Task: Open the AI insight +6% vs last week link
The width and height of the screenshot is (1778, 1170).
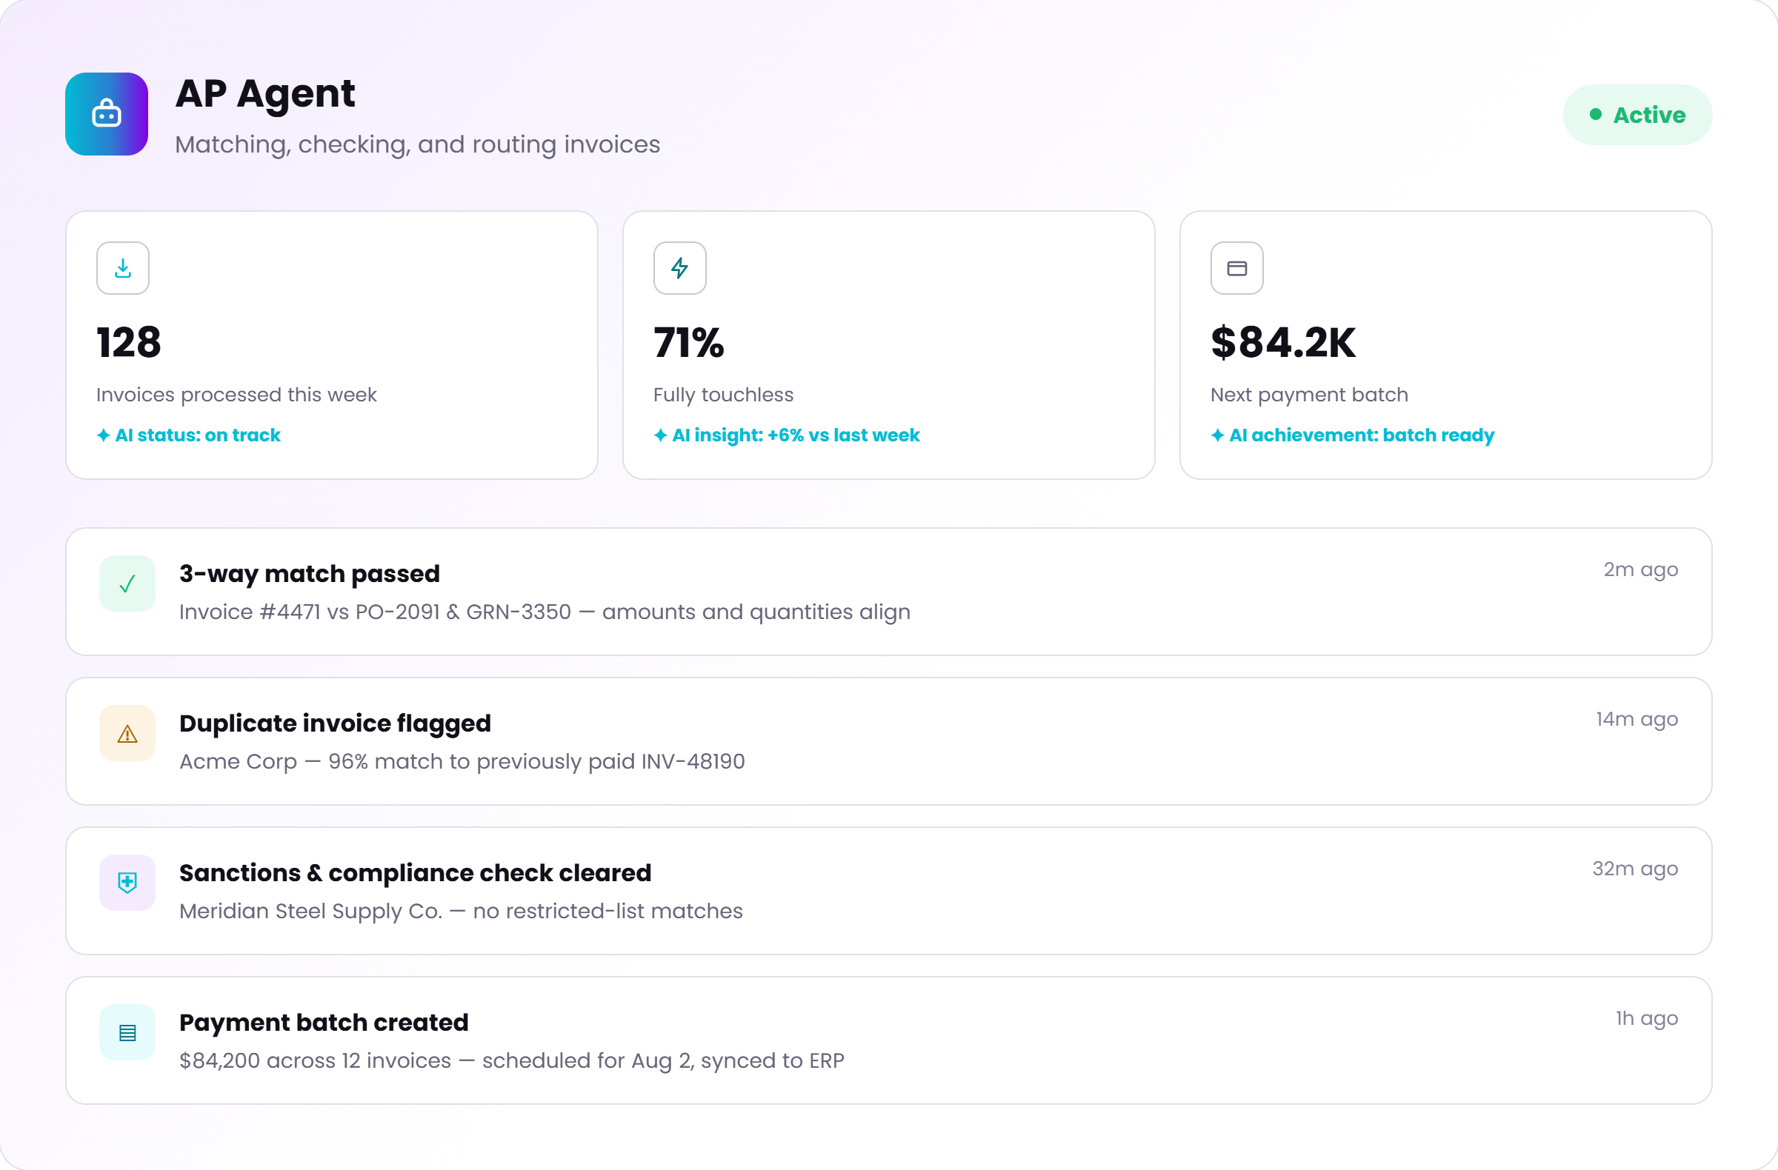Action: coord(787,435)
